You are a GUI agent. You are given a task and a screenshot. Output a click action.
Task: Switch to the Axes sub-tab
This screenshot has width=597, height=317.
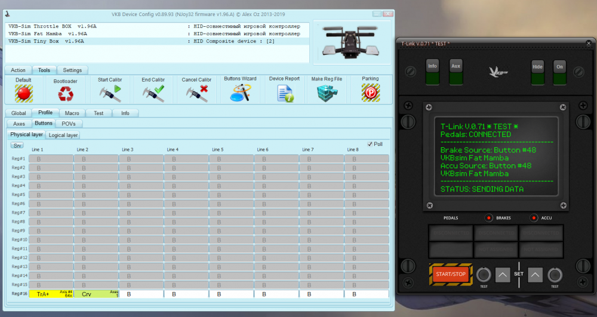(x=19, y=124)
